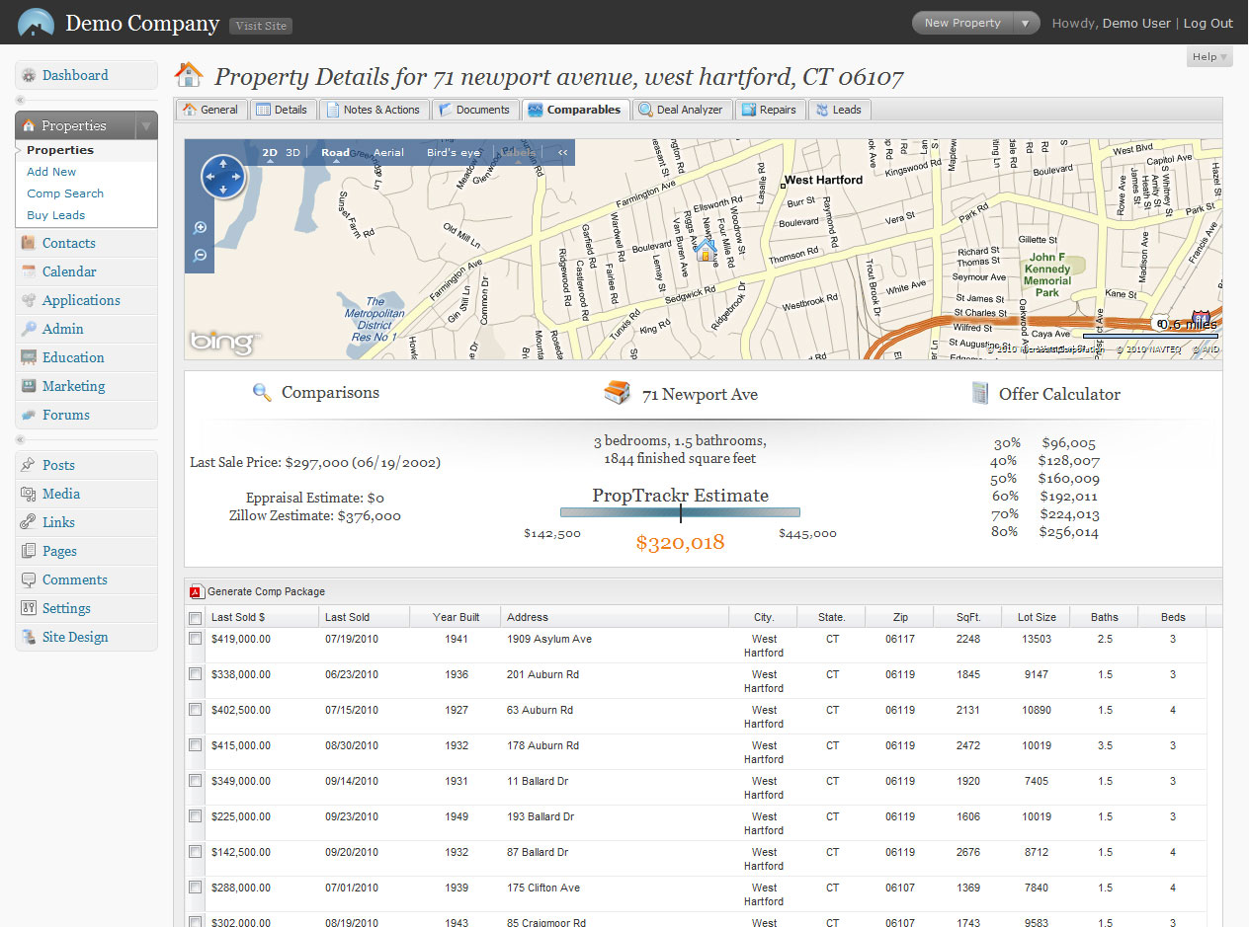This screenshot has height=927, width=1249.
Task: Click the PropTrackr Estimate range bar
Action: 680,512
